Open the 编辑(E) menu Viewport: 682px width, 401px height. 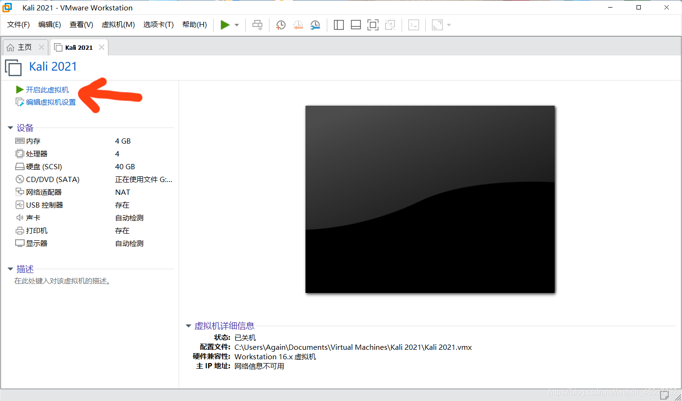pos(50,25)
